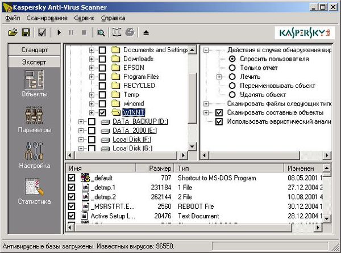Select the DATA_2000 (E:) drive icon
Screen dimensions: 341x253
[105, 131]
